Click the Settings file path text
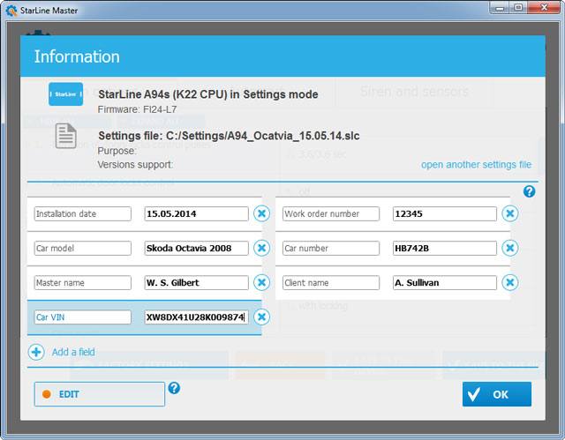 [x=229, y=136]
